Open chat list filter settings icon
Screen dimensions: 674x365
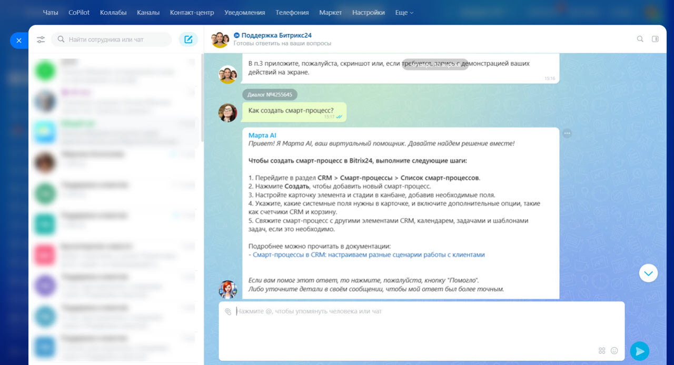click(41, 40)
